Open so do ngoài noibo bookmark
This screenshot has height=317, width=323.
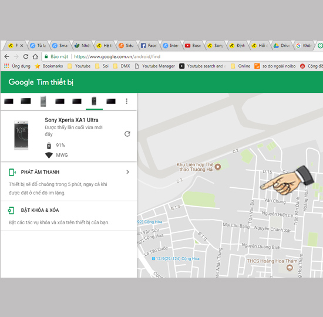coord(275,66)
